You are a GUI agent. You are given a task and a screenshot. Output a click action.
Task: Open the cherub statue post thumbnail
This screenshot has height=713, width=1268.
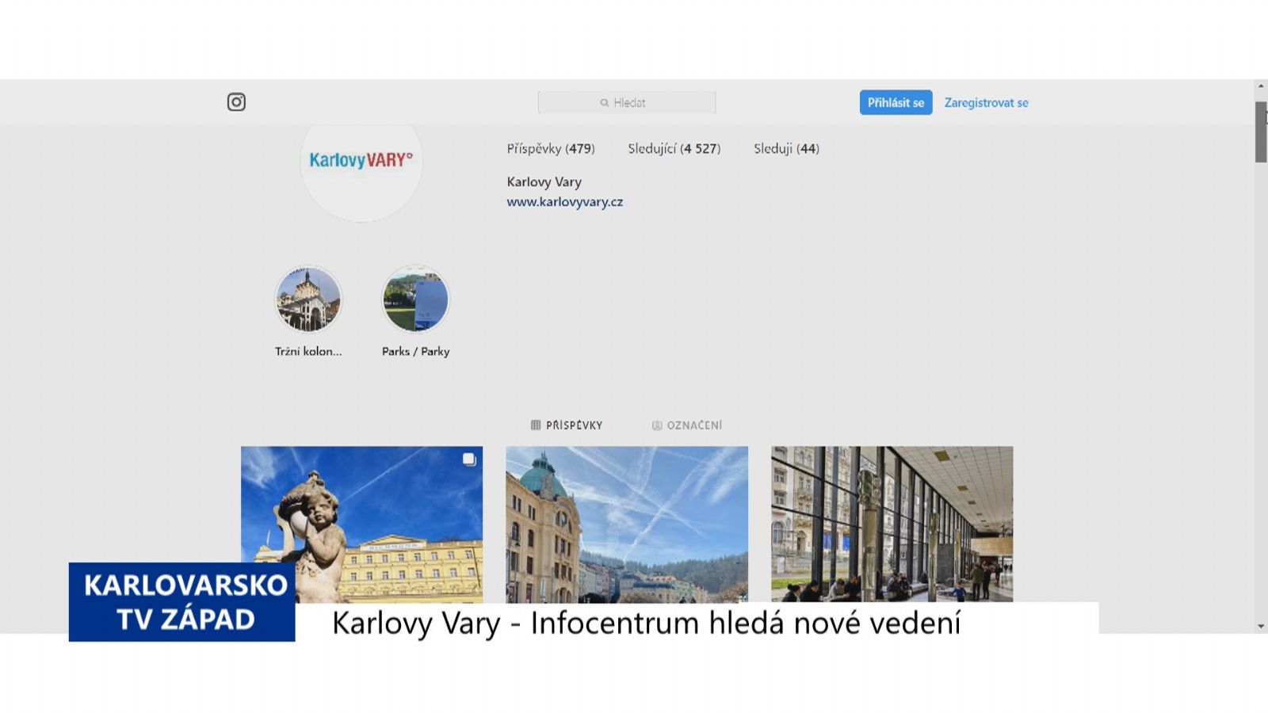(361, 524)
